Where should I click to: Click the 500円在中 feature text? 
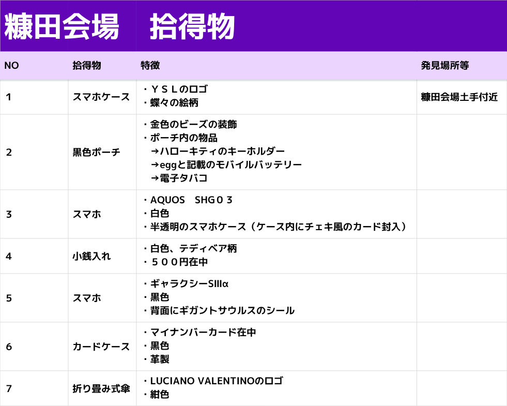coord(179,262)
